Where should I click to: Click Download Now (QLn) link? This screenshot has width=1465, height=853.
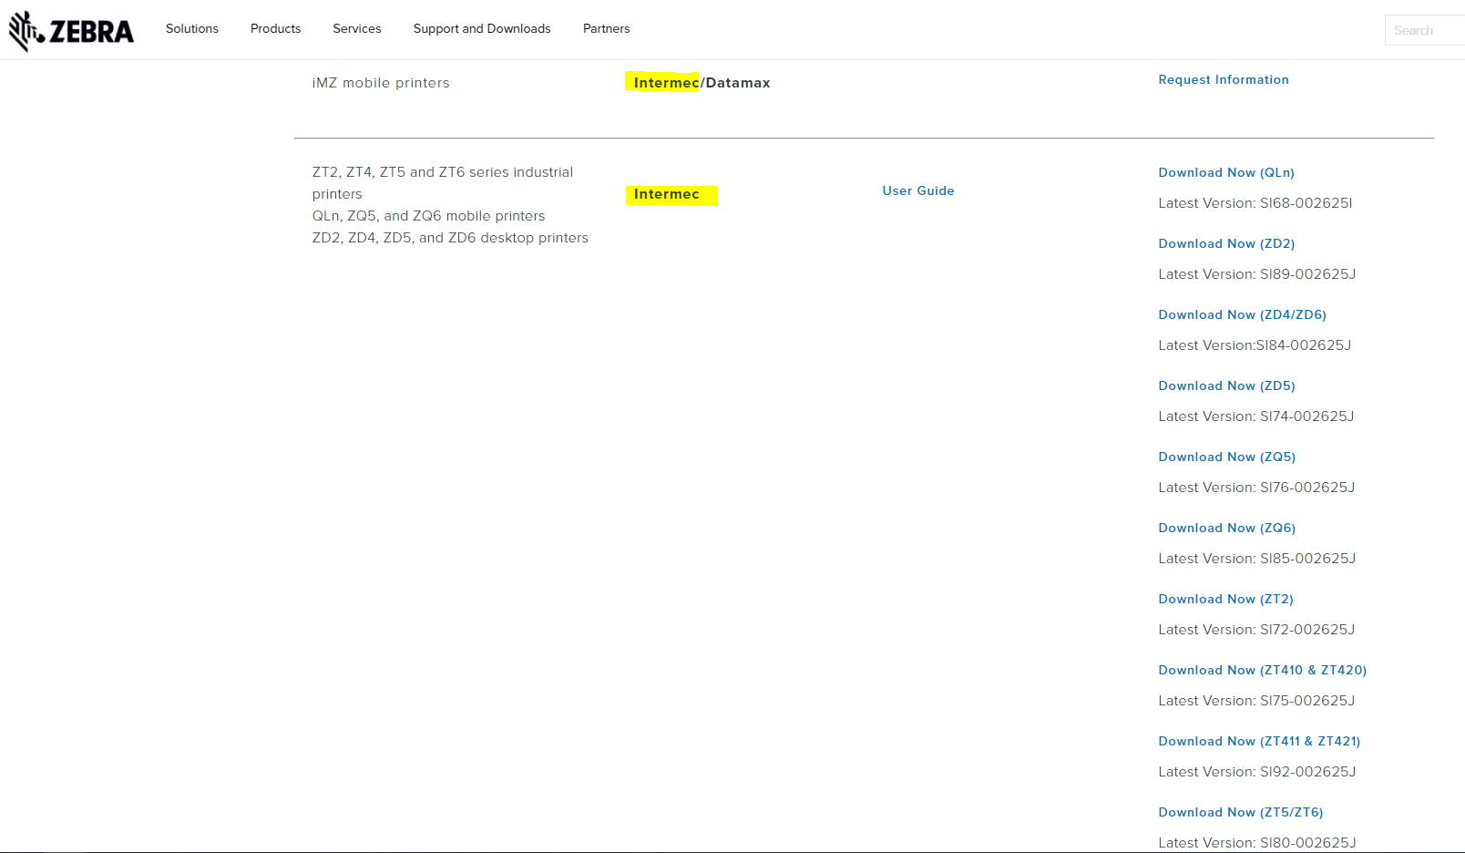[1225, 173]
